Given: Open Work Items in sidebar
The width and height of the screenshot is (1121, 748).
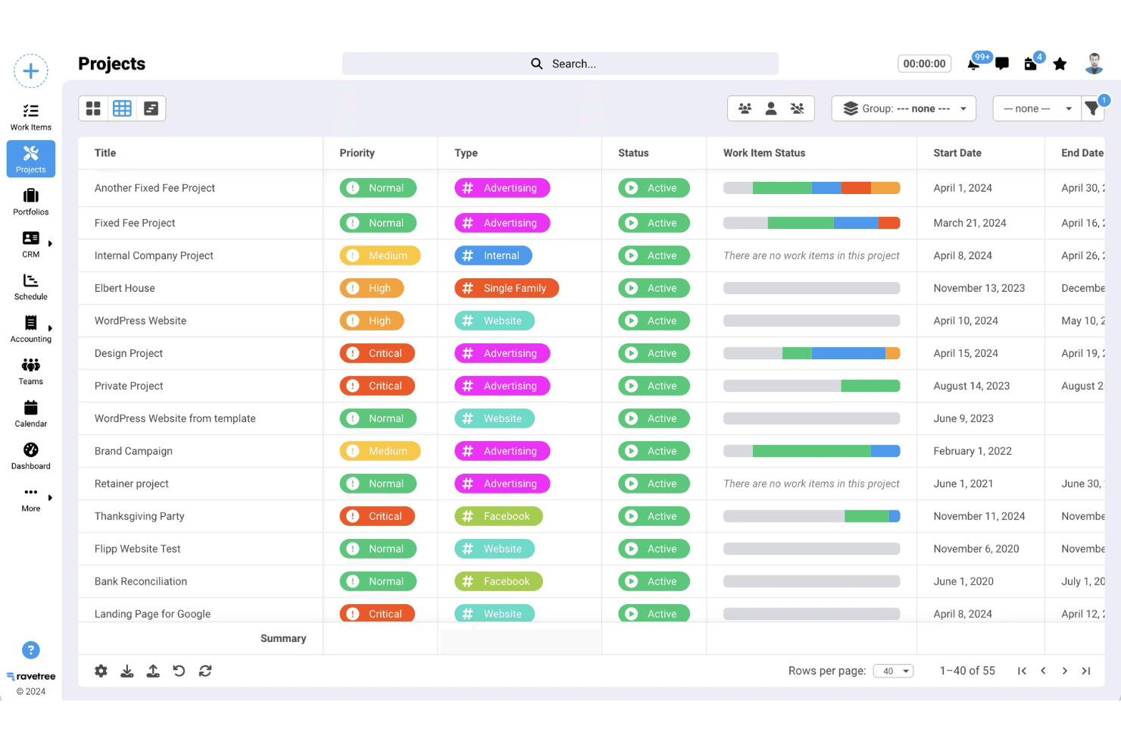Looking at the screenshot, I should (x=31, y=117).
